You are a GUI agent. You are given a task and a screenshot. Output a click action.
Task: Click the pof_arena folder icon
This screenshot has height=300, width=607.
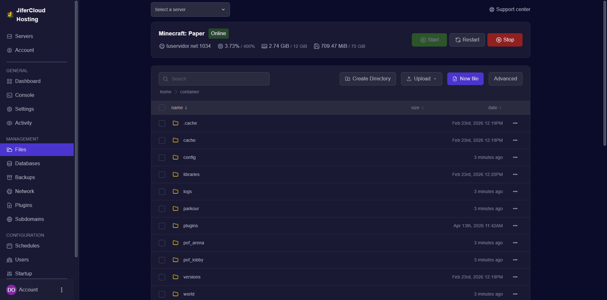coord(176,243)
